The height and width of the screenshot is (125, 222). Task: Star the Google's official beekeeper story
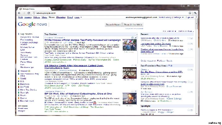189,82
